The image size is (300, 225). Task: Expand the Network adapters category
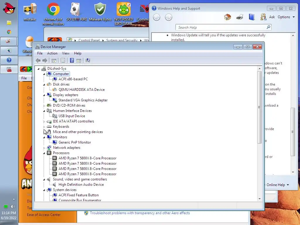pyautogui.click(x=44, y=148)
